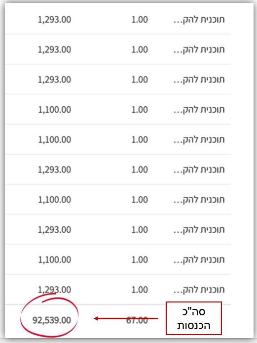Select the 1,293.00 amount in the first row
Viewport: 257px width, 343px height.
click(54, 20)
